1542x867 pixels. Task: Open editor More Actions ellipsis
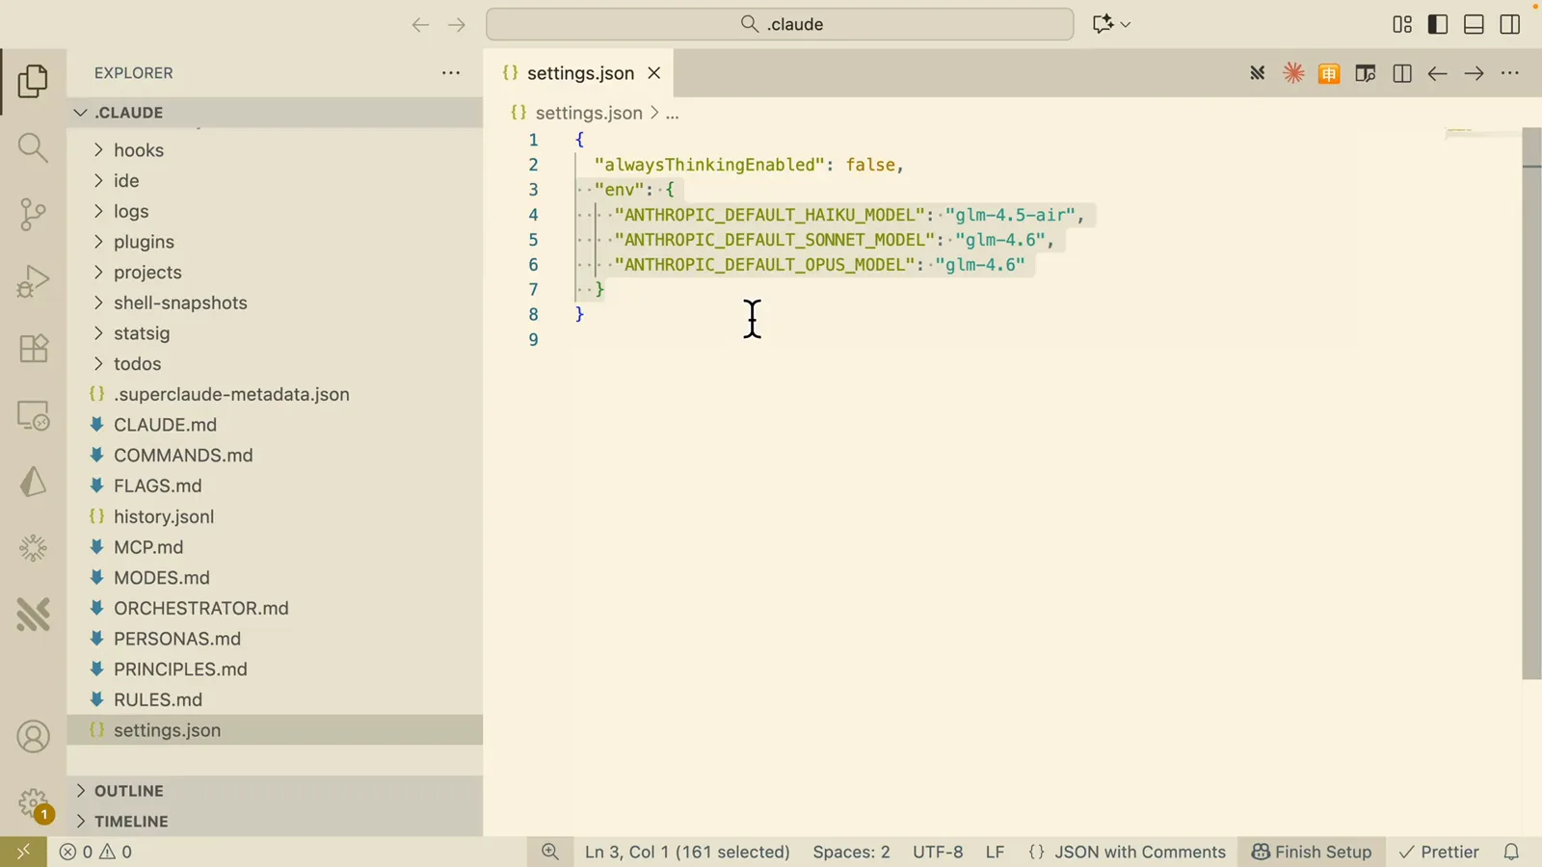click(1510, 73)
